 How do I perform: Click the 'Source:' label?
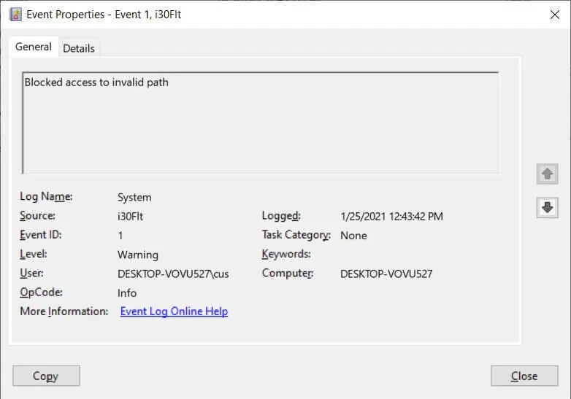tap(37, 216)
